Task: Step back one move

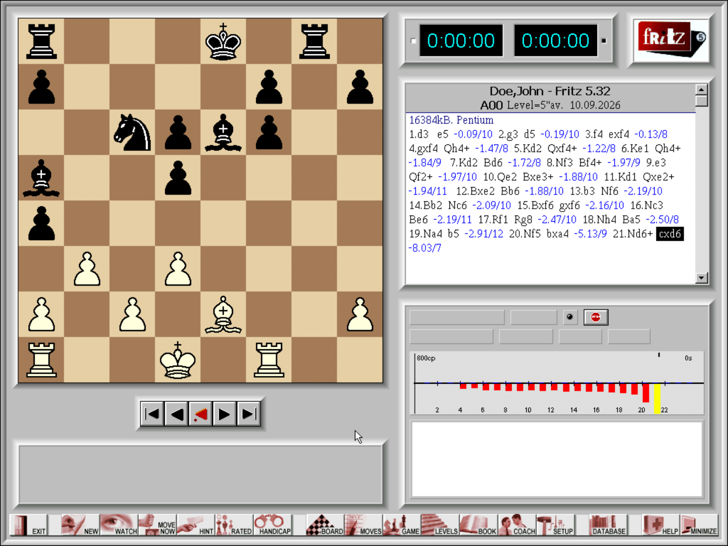Action: pos(176,414)
